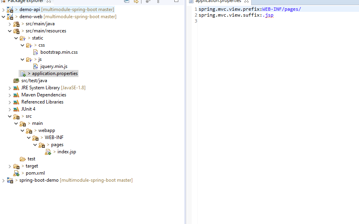Expand the JRE System Library node

10,88
